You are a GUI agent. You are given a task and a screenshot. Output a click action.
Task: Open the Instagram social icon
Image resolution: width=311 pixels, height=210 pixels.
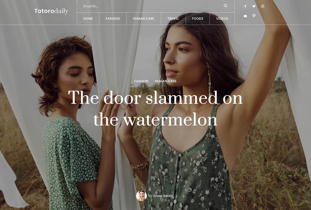pyautogui.click(x=262, y=6)
